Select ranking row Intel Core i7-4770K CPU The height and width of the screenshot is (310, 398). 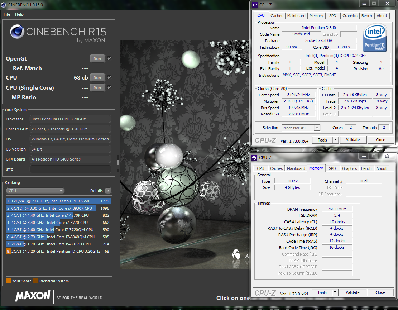coord(58,215)
